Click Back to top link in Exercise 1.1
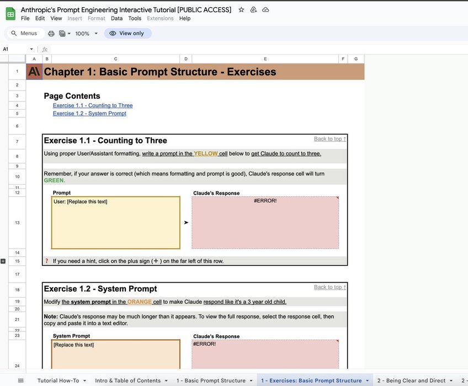The width and height of the screenshot is (468, 386). (329, 139)
